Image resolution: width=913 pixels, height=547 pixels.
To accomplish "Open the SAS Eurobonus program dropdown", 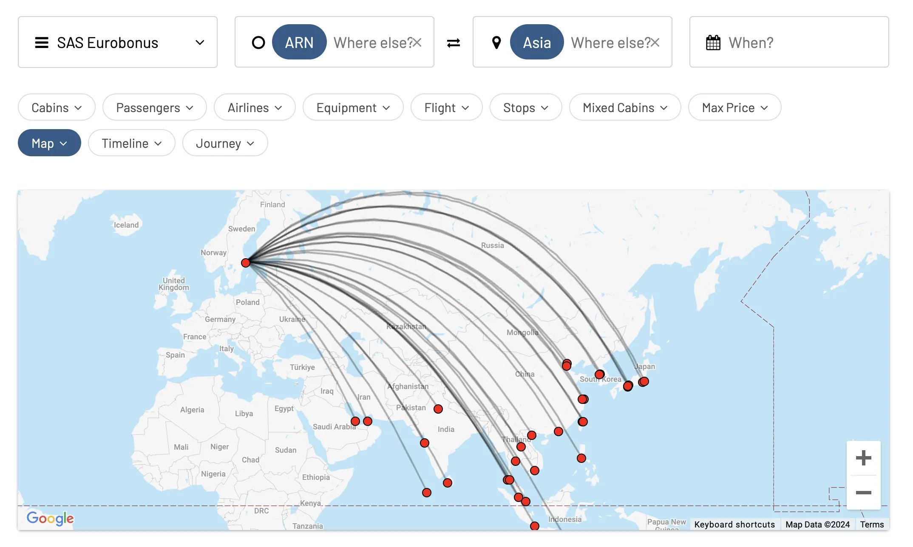I will pyautogui.click(x=118, y=42).
